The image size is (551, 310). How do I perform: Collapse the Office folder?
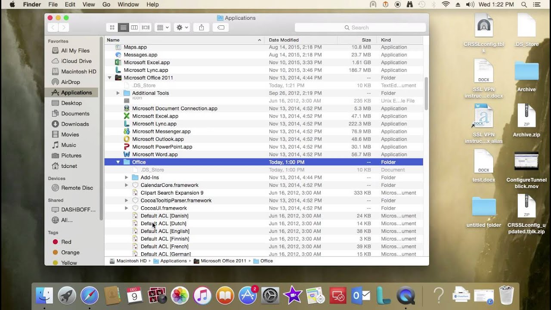(x=118, y=162)
